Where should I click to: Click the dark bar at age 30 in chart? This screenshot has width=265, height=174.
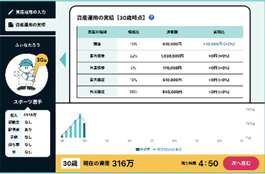coord(84,130)
